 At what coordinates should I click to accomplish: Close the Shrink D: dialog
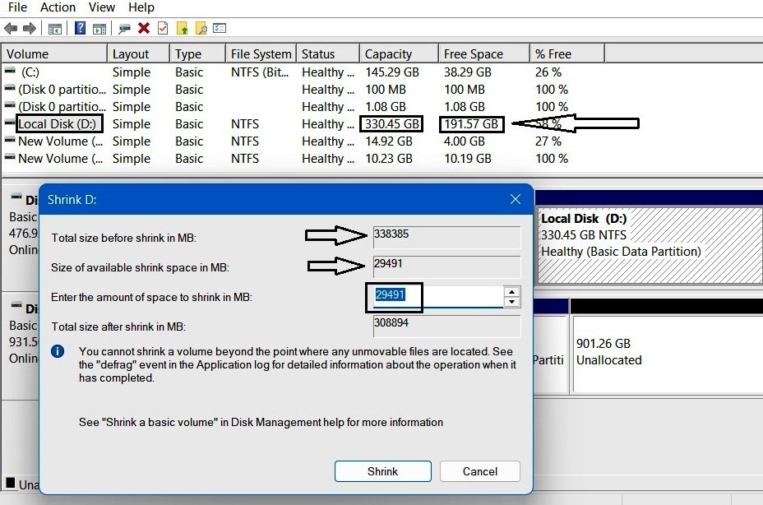516,199
